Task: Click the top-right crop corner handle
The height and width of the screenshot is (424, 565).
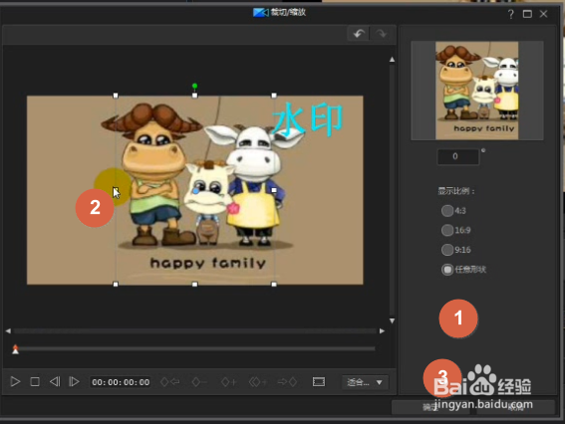Action: point(274,96)
